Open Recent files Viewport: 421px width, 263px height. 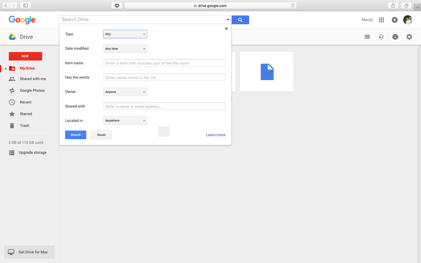(x=26, y=102)
